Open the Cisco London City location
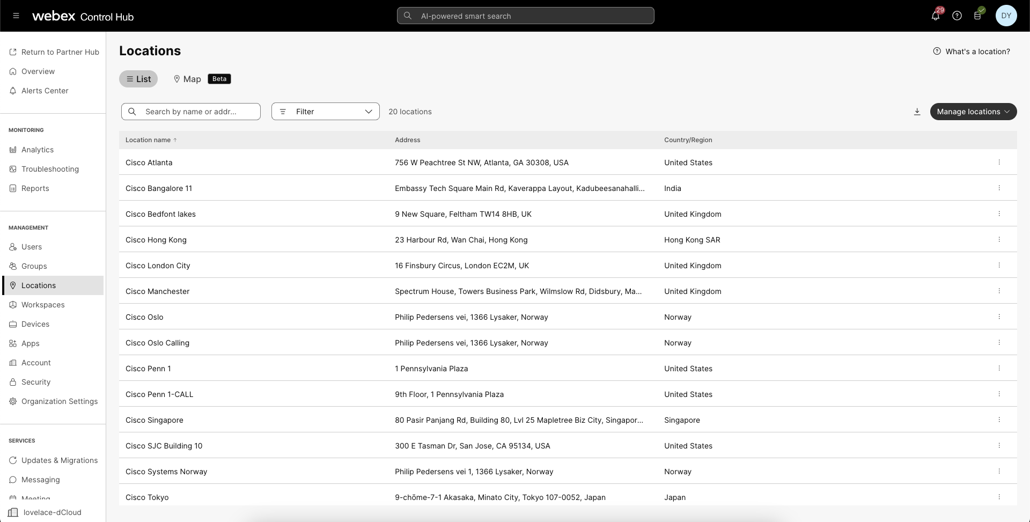This screenshot has height=522, width=1030. pyautogui.click(x=158, y=266)
